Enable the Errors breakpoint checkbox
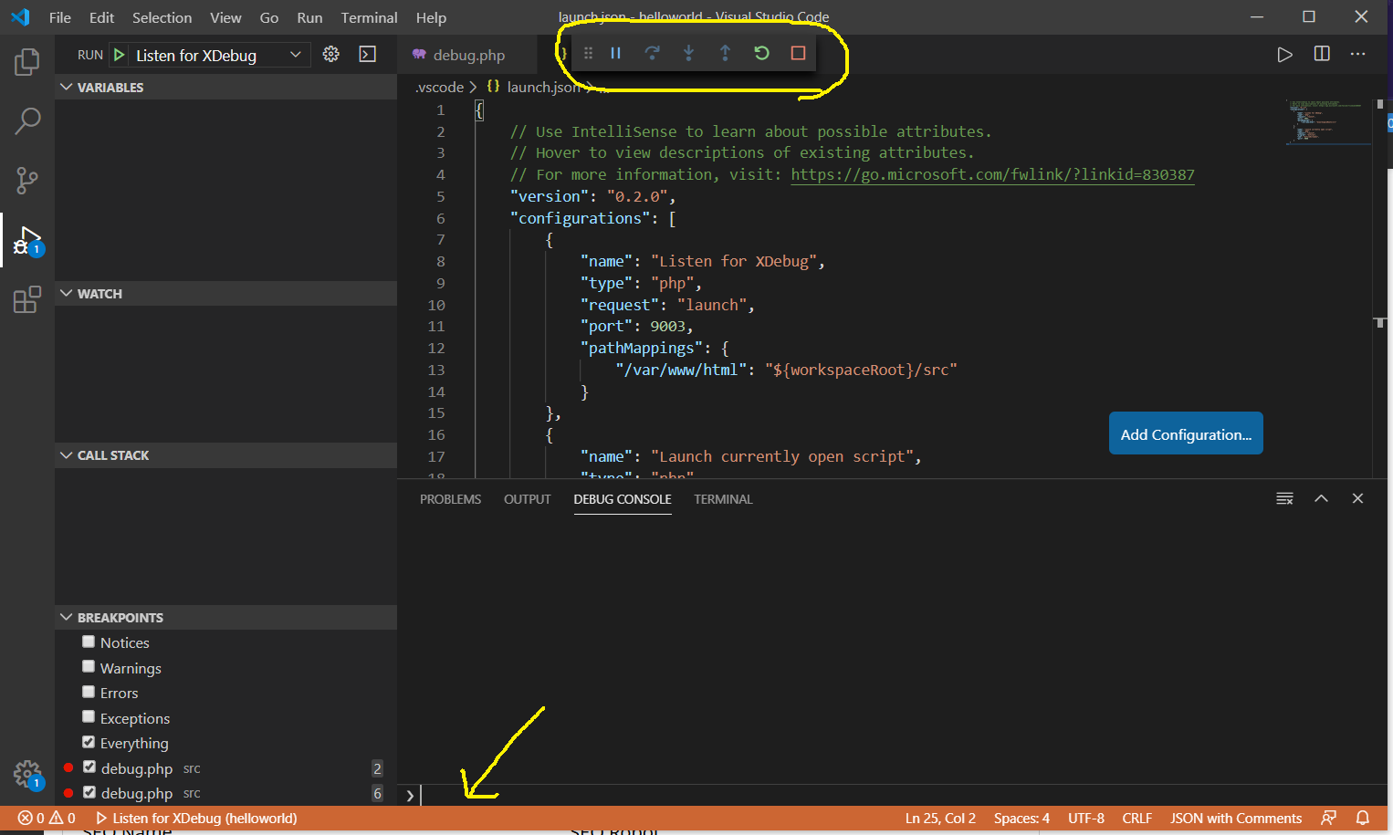1393x835 pixels. tap(89, 692)
